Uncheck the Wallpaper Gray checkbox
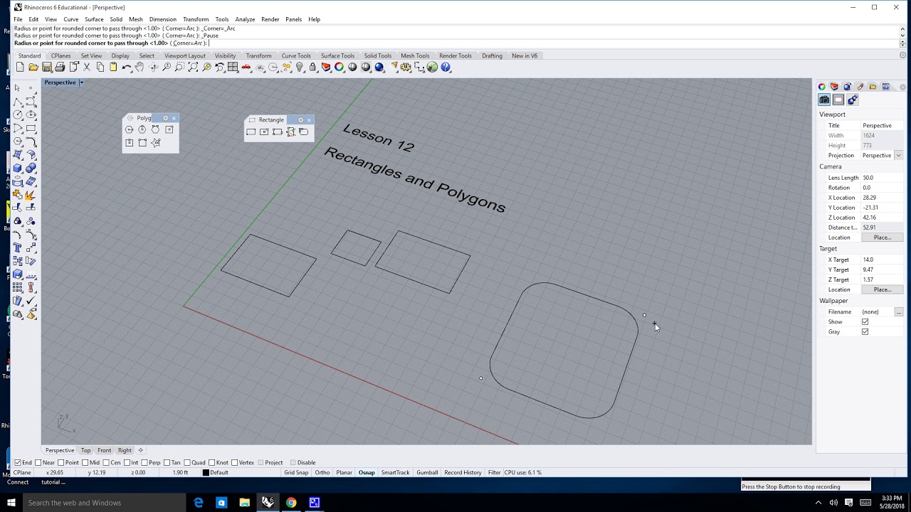 pyautogui.click(x=865, y=332)
